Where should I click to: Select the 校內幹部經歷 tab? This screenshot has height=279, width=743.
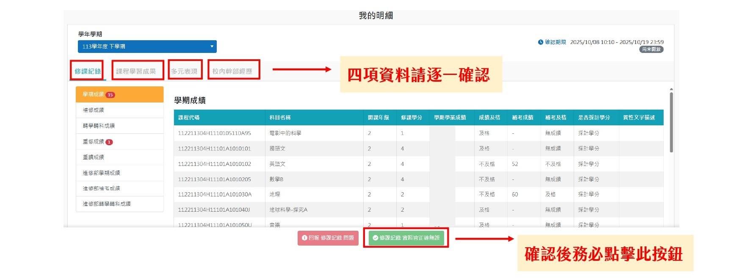click(x=232, y=71)
